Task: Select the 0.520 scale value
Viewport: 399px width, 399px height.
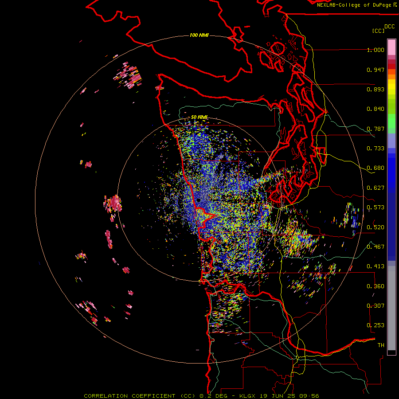Action: (x=376, y=227)
